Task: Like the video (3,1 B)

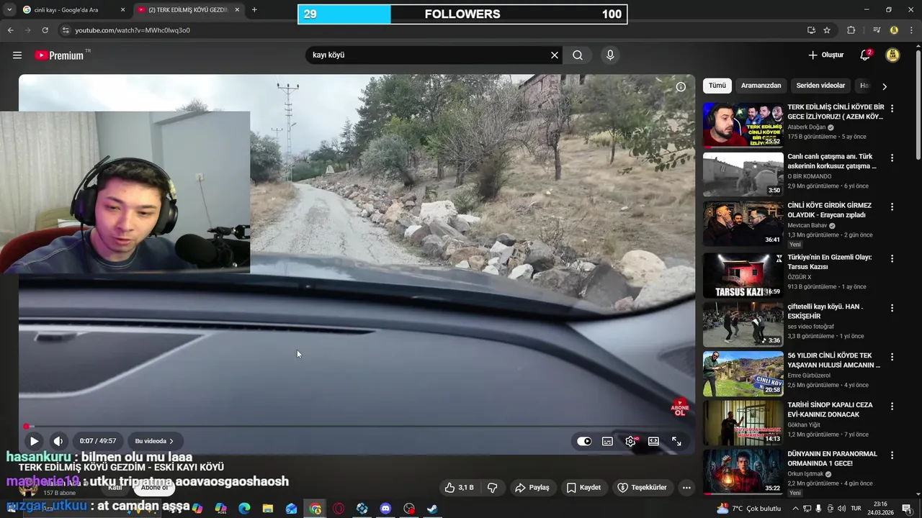Action: [459, 488]
